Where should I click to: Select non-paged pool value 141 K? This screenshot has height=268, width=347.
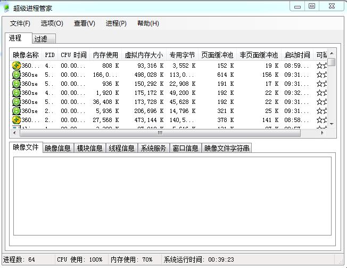point(270,120)
